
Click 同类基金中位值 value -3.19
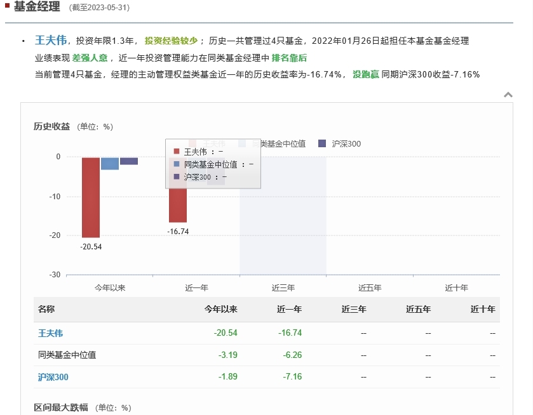coord(228,355)
